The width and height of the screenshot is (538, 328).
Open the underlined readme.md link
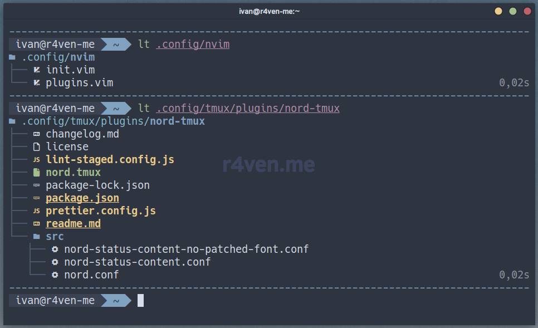point(73,224)
